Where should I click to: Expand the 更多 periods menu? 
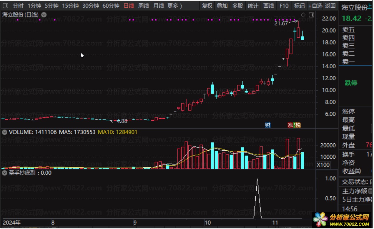pyautogui.click(x=175, y=6)
